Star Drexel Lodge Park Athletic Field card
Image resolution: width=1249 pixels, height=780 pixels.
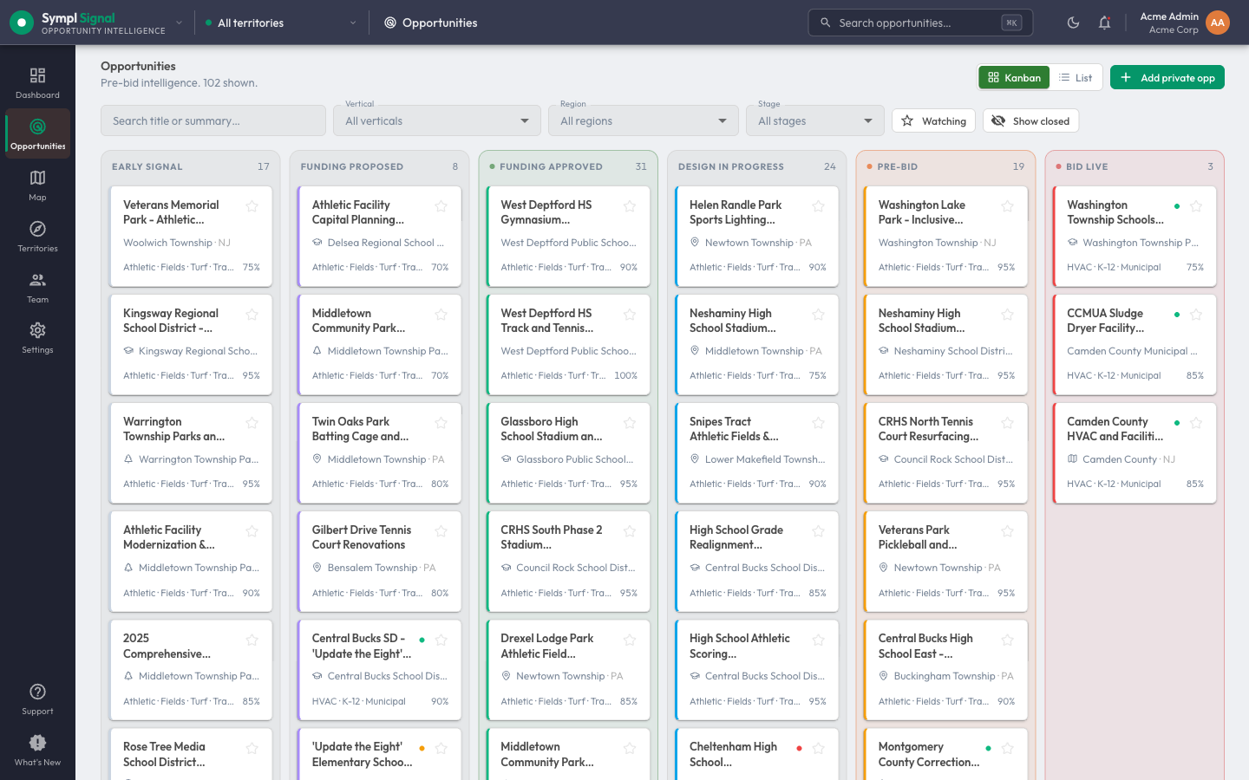click(x=630, y=640)
